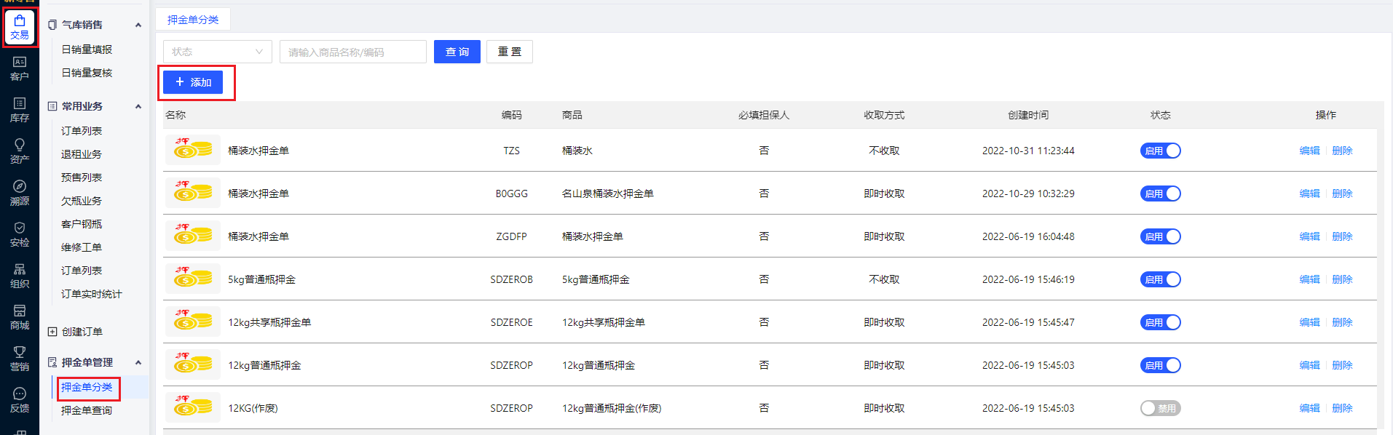
Task: Edit the 12KG(作废) entry
Action: point(1309,408)
